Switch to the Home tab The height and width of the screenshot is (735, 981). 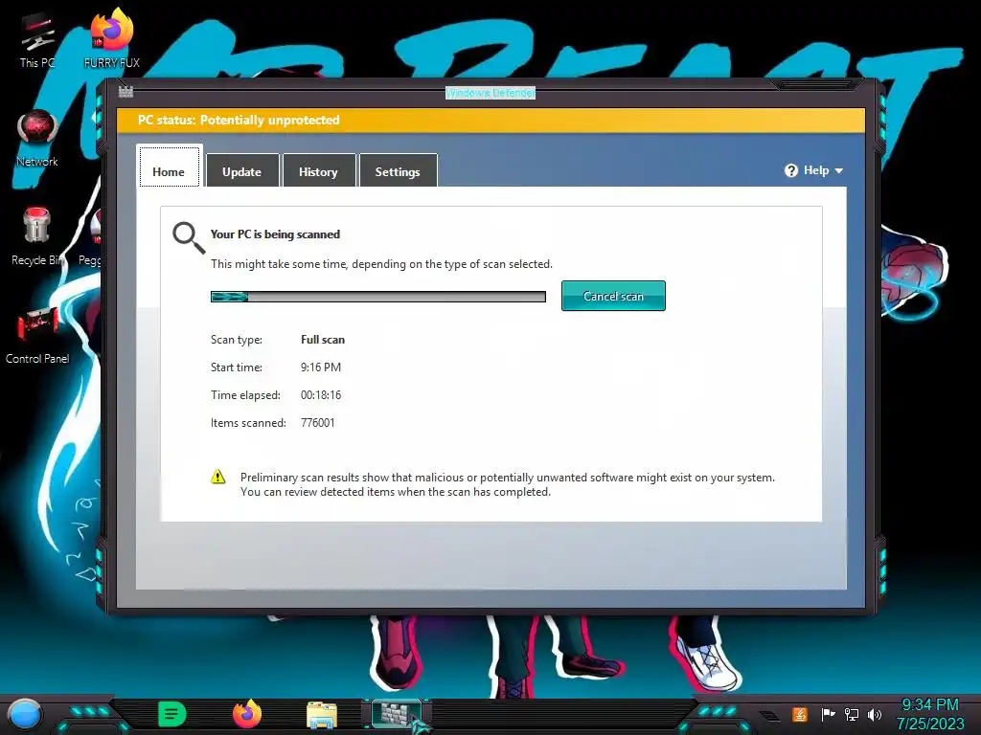(169, 167)
